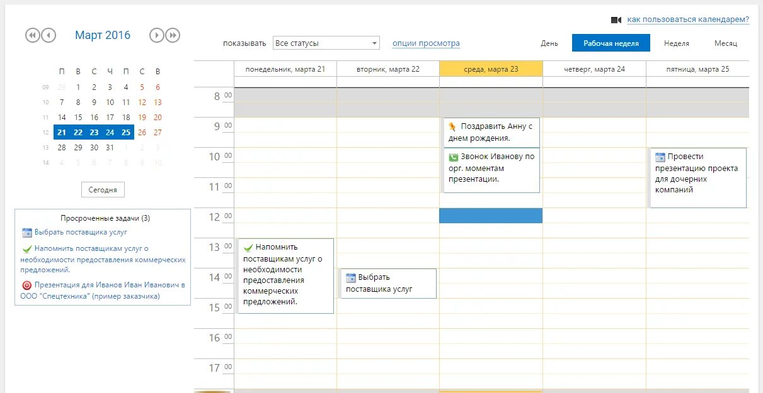Click calendar icon in overdue Выбрать поставщика услуг
The image size is (763, 393).
tap(26, 233)
